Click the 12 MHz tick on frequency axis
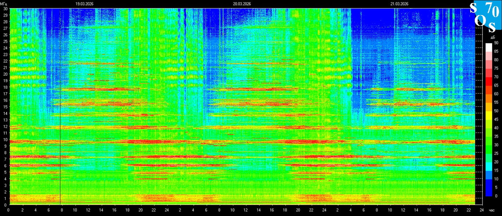Image resolution: width=502 pixels, height=216 pixels. point(5,127)
